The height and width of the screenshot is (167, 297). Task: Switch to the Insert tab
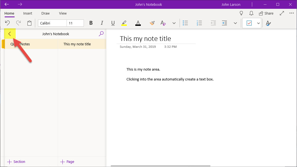[x=28, y=13]
